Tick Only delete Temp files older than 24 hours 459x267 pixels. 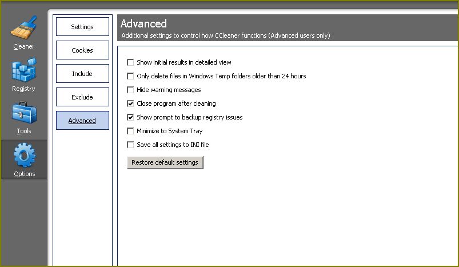pos(130,76)
